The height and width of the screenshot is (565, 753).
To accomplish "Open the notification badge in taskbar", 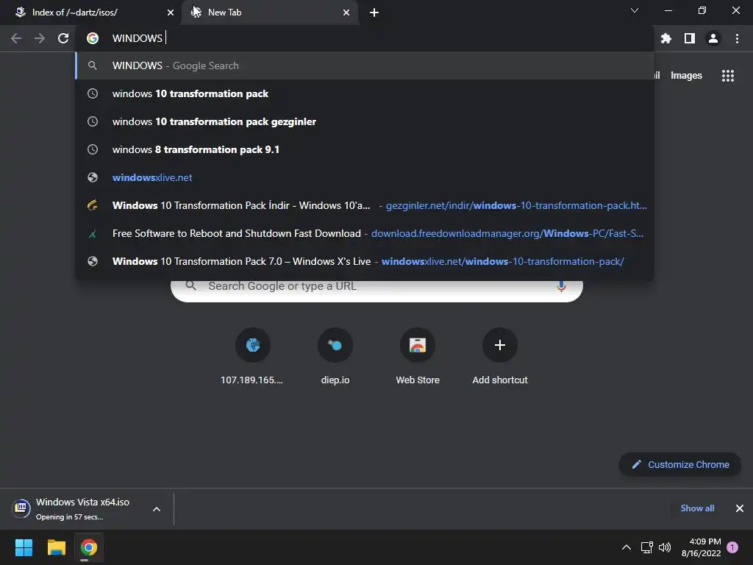I will (x=732, y=547).
